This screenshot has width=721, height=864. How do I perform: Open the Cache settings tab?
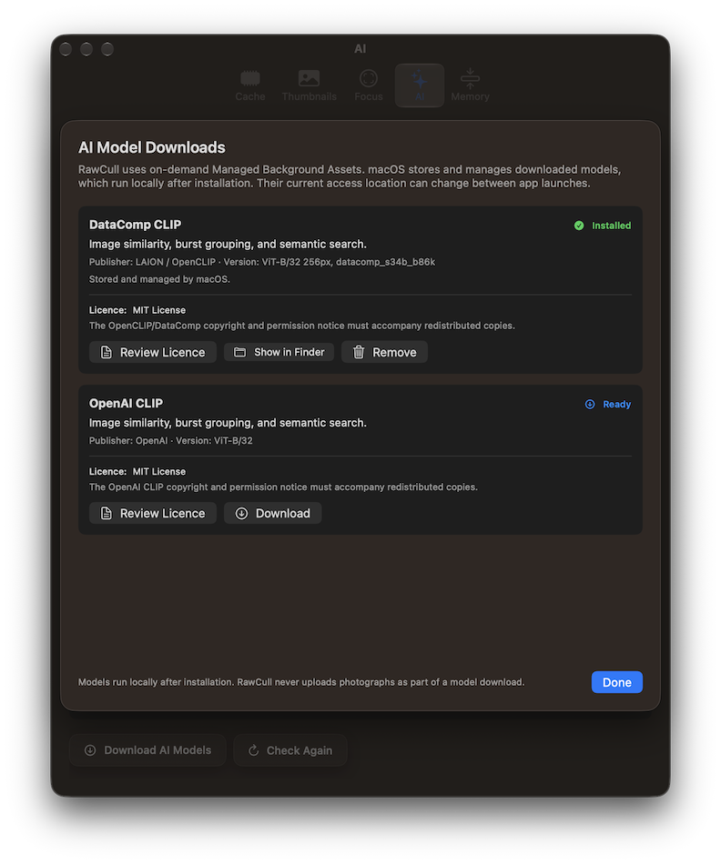[x=250, y=85]
